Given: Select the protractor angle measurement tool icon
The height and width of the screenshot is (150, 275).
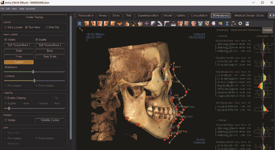Looking at the screenshot, I should 160,23.
